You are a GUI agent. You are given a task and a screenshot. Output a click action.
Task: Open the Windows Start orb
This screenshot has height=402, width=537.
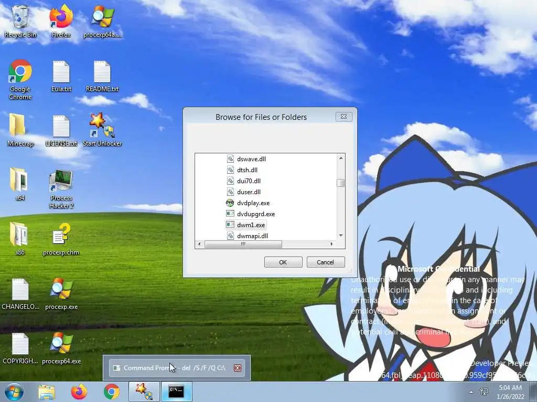[14, 392]
